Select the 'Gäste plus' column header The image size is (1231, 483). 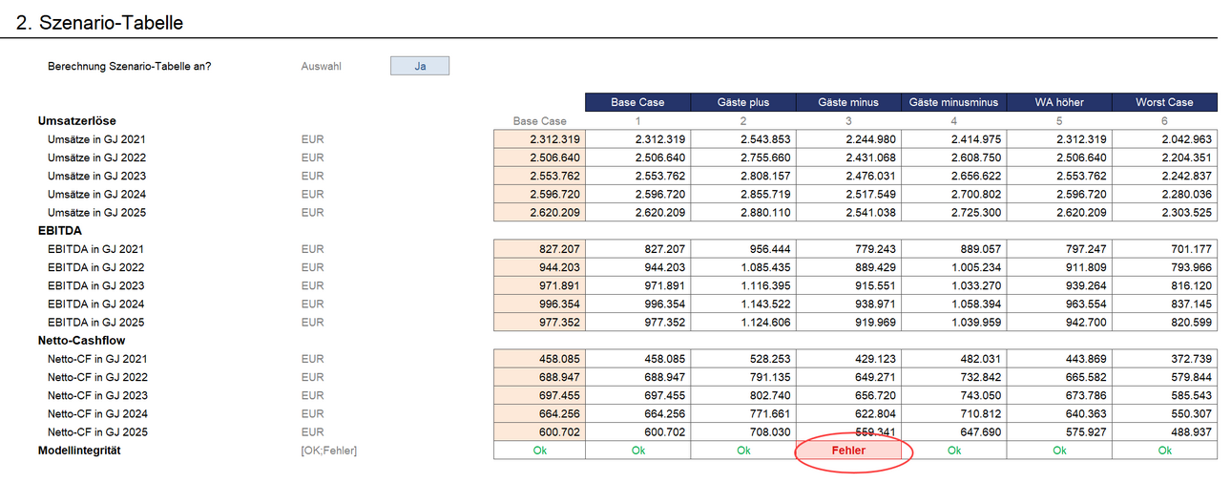click(743, 102)
